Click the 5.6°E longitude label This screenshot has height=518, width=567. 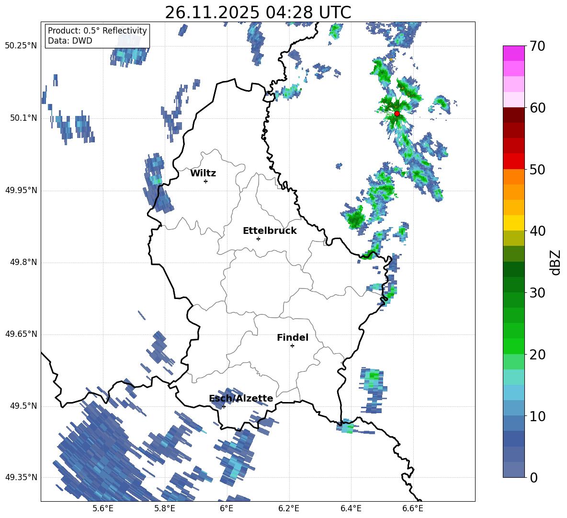pyautogui.click(x=103, y=508)
